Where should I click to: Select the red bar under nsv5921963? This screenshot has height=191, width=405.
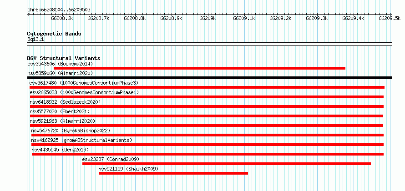tap(207, 126)
